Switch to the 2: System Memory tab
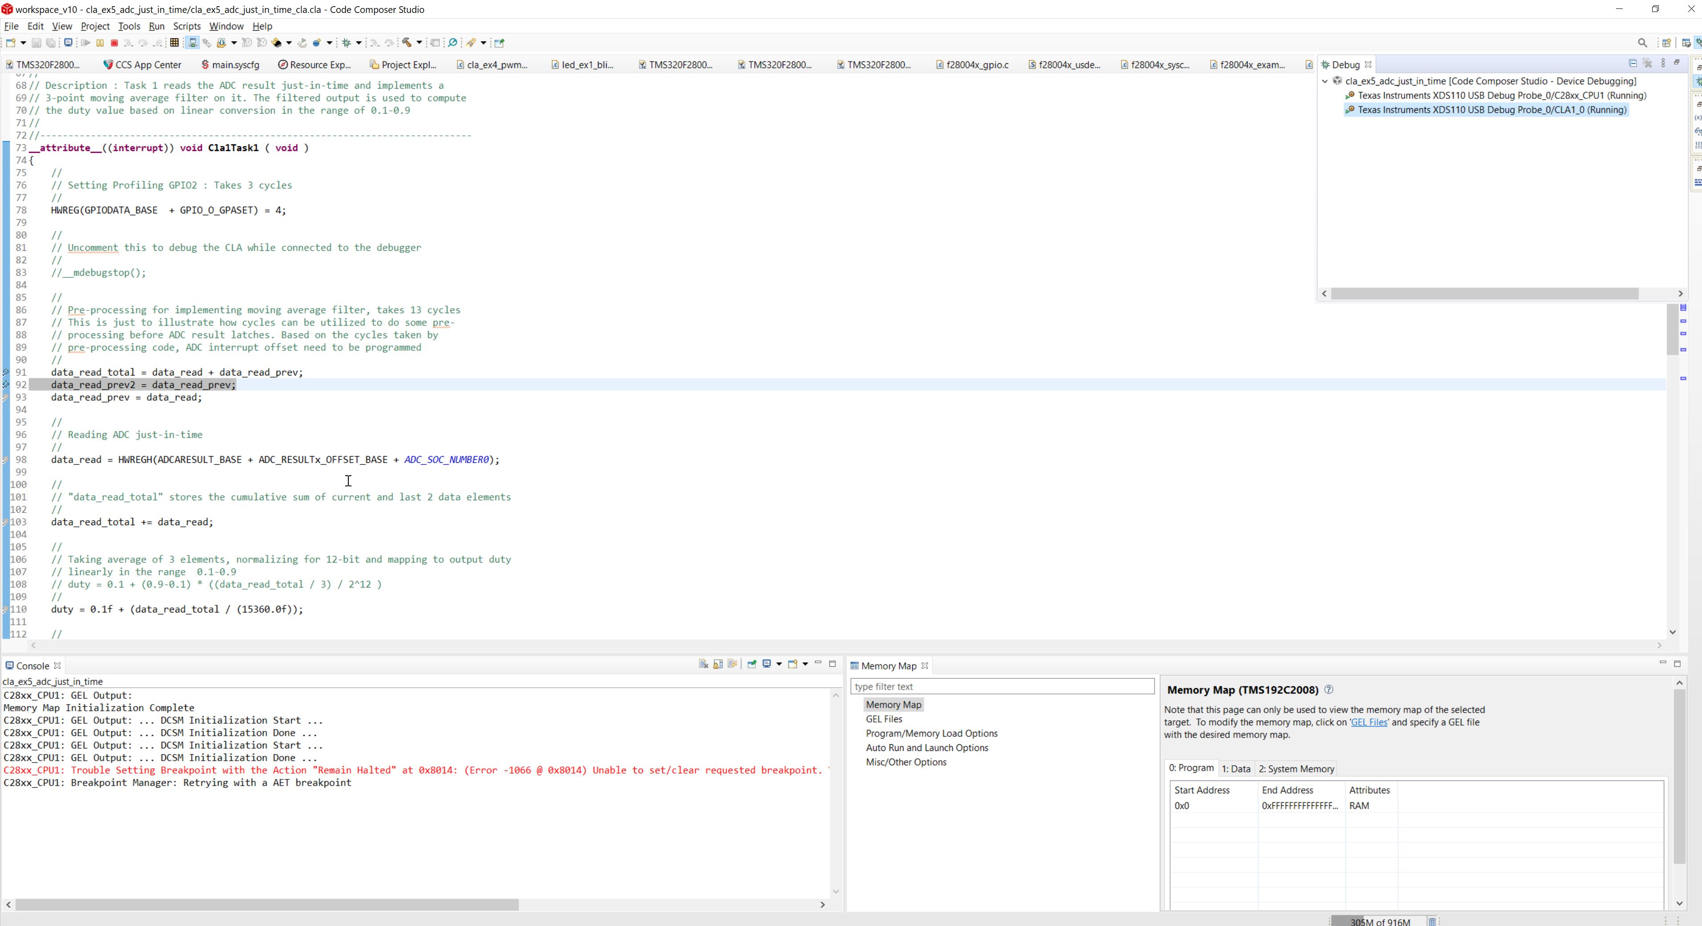1702x926 pixels. [x=1296, y=769]
